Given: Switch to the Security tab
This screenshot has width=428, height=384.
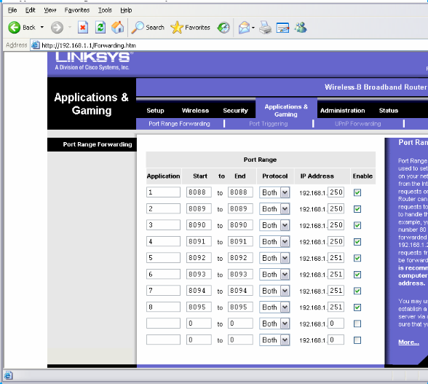Looking at the screenshot, I should click(x=235, y=111).
